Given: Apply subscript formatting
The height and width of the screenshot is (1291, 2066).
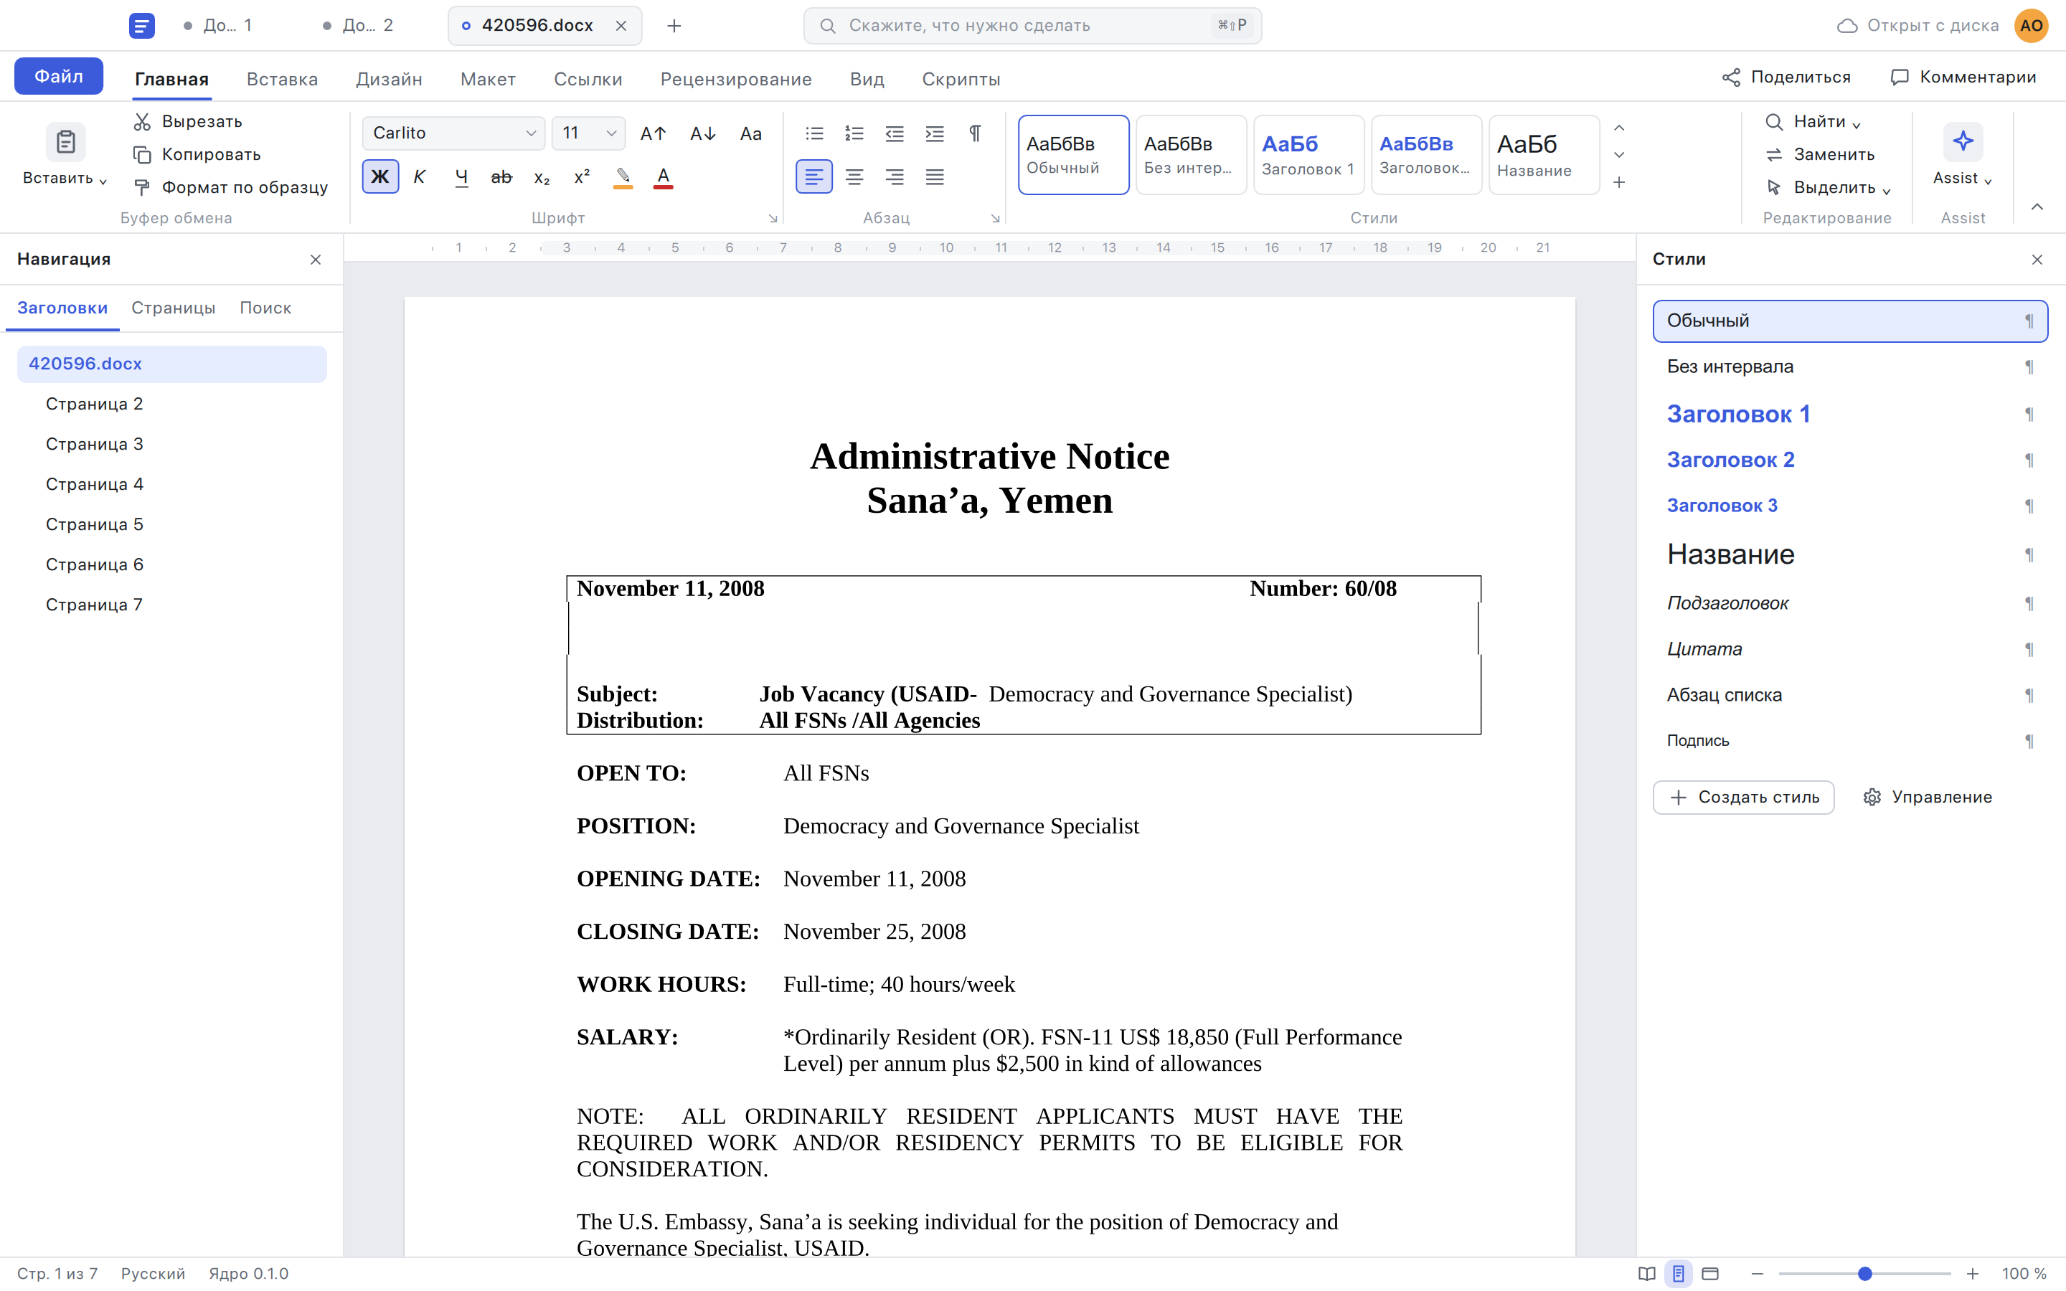Looking at the screenshot, I should (542, 176).
